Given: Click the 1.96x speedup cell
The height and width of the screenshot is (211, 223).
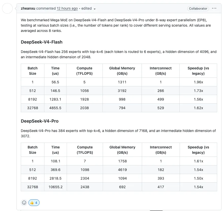Looking at the screenshot, I should (198, 82).
